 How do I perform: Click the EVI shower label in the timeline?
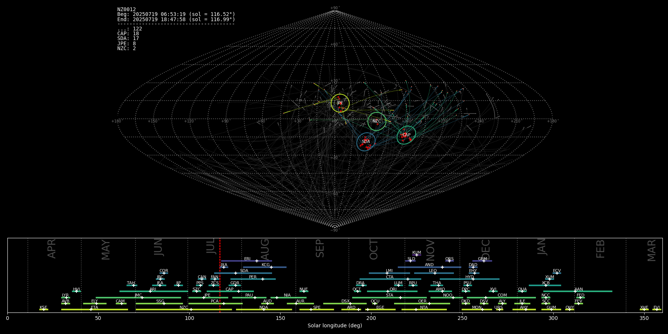(656, 308)
